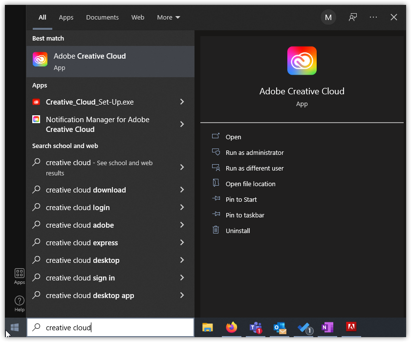Close the search panel with X
Viewport: 411px width, 342px height.
(394, 17)
